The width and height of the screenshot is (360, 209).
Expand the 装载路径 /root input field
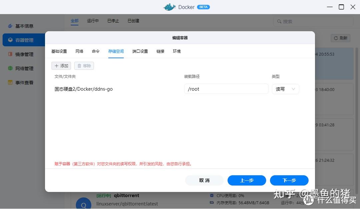click(226, 89)
